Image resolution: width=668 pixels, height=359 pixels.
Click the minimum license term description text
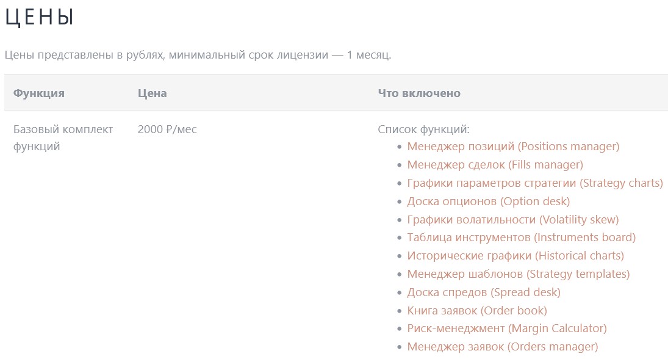pyautogui.click(x=198, y=55)
